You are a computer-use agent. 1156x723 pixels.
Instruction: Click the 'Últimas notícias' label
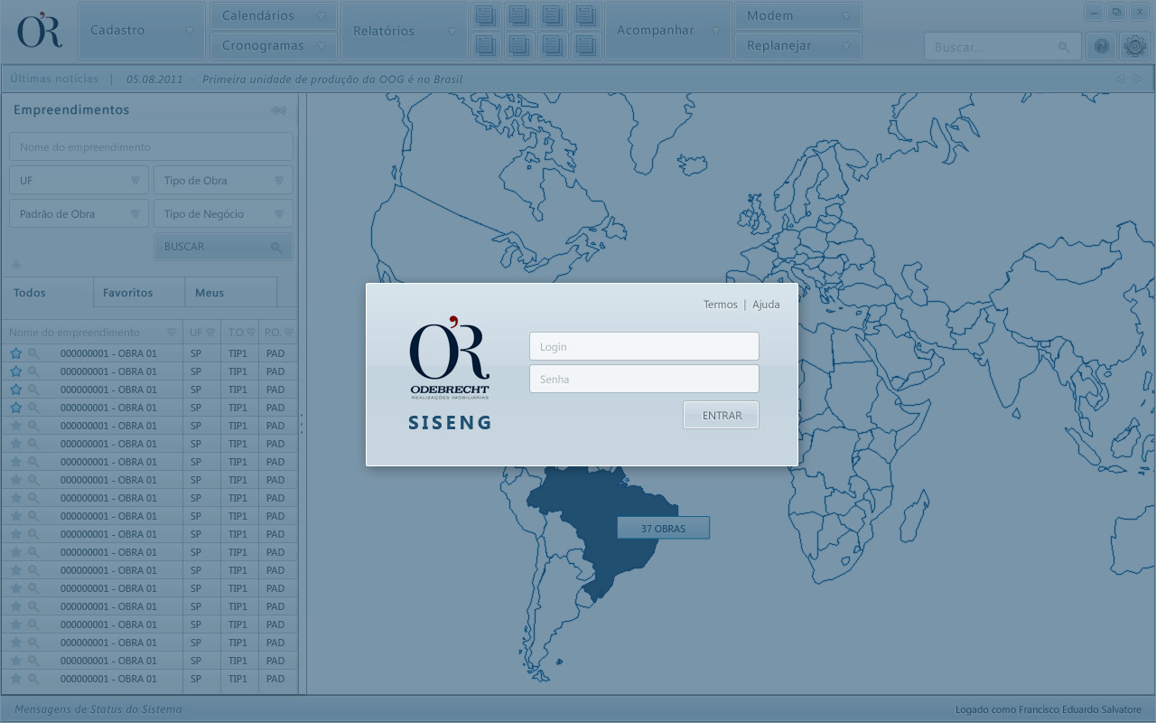[x=54, y=79]
